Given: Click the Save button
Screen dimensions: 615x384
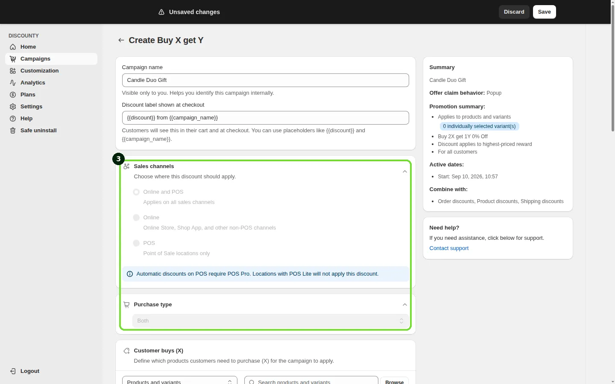Looking at the screenshot, I should tap(544, 12).
